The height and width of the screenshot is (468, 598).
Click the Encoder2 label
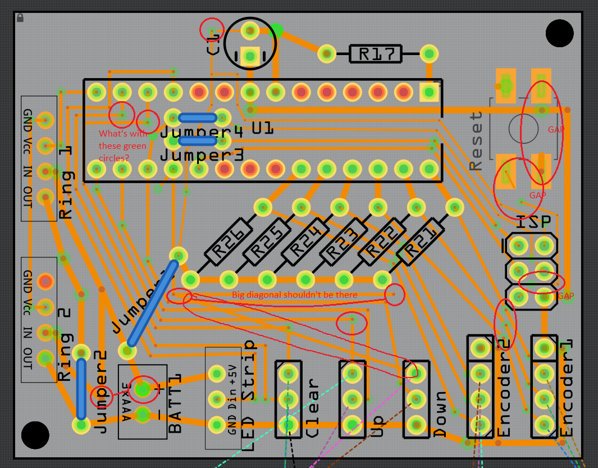click(504, 388)
